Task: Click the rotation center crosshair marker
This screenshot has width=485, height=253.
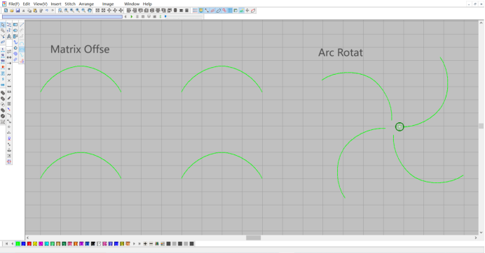Action: (x=399, y=127)
